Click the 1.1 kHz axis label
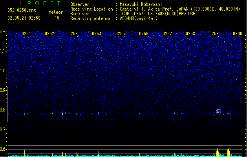The width and height of the screenshot is (247, 157). (4, 51)
